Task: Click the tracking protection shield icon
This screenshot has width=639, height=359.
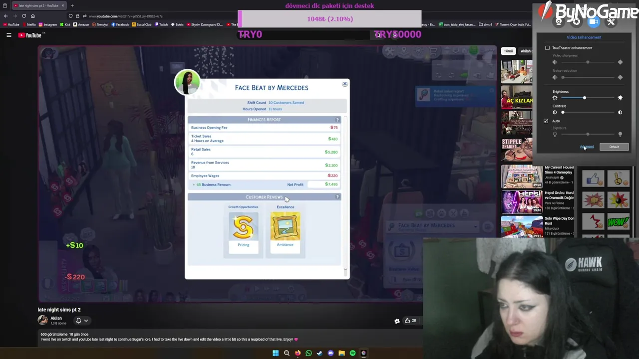Action: click(70, 16)
